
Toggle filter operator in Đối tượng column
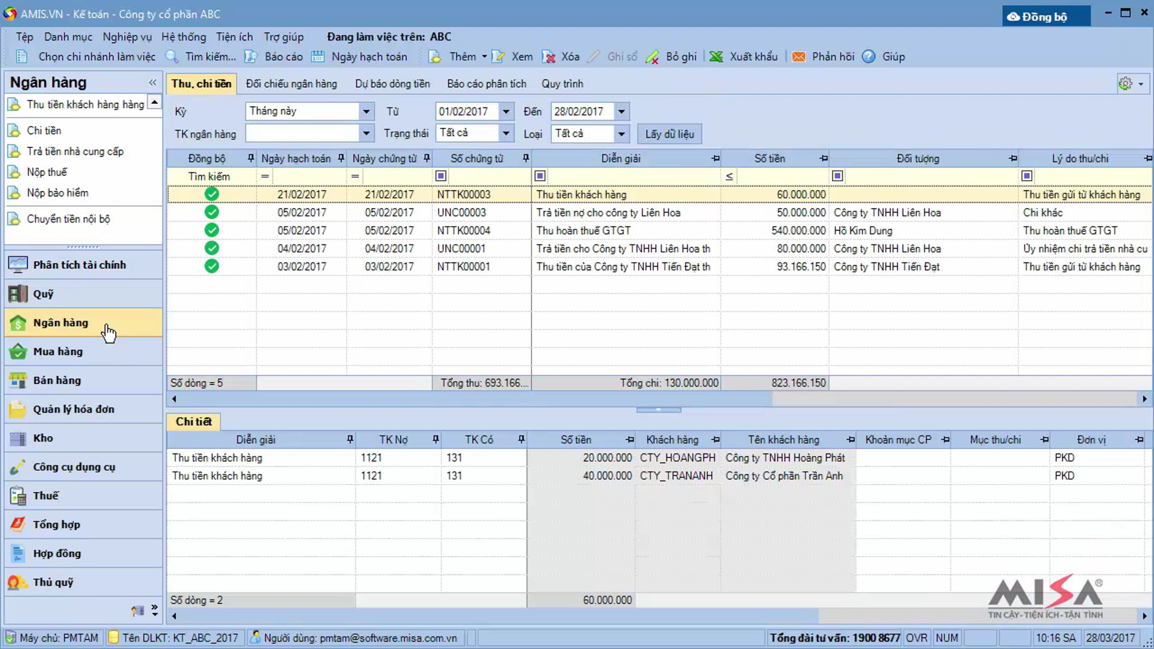point(837,176)
